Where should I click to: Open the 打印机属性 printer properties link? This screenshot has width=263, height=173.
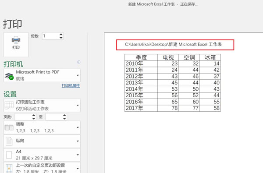point(71,86)
